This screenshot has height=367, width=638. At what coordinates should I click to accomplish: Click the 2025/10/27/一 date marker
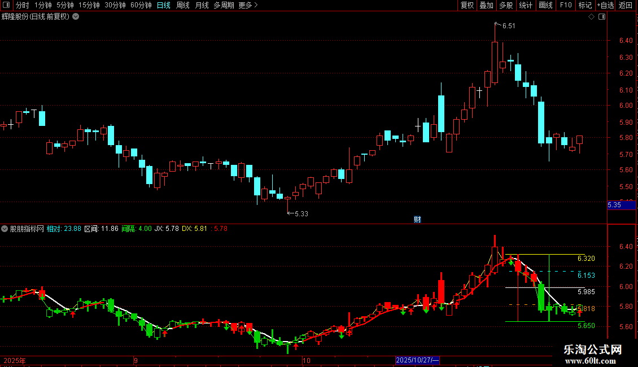[417, 360]
